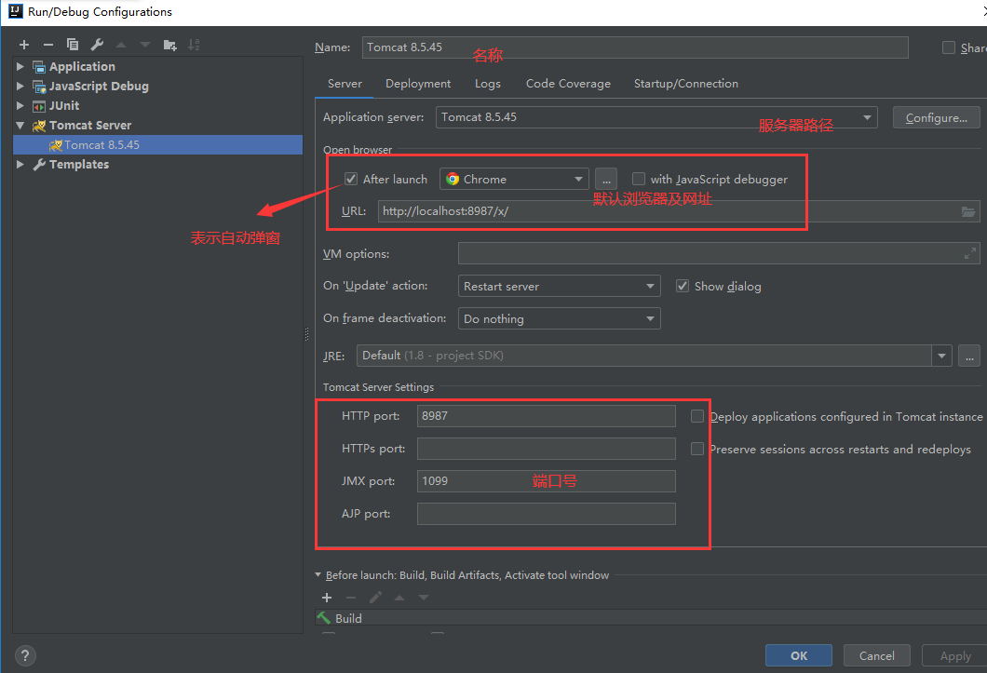This screenshot has height=673, width=987.
Task: Switch to the Deployment tab
Action: (418, 84)
